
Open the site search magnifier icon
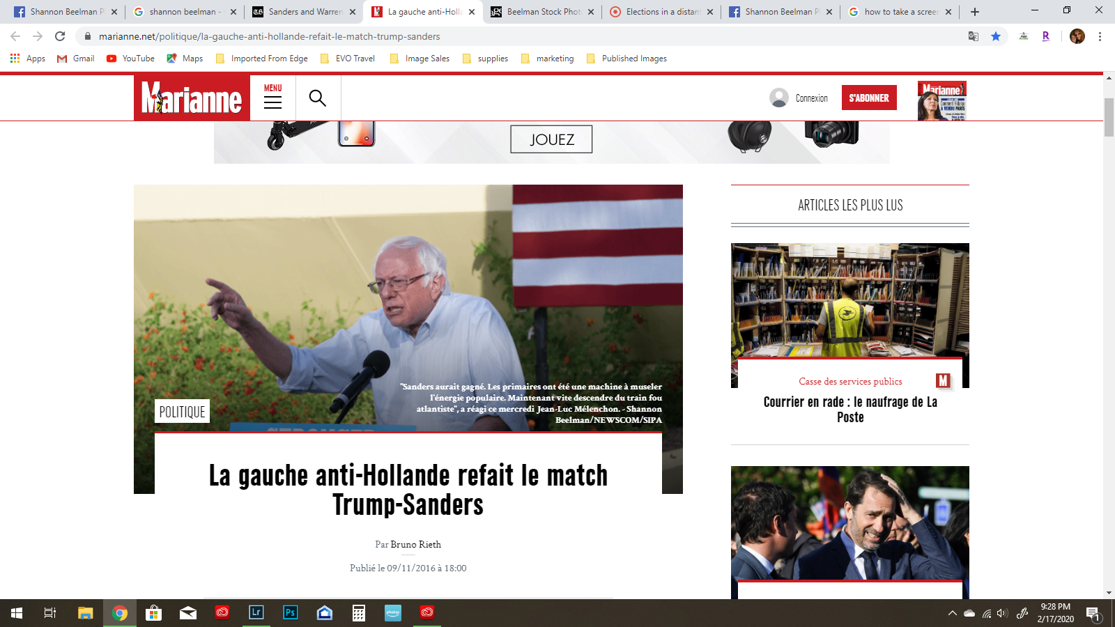pos(318,98)
